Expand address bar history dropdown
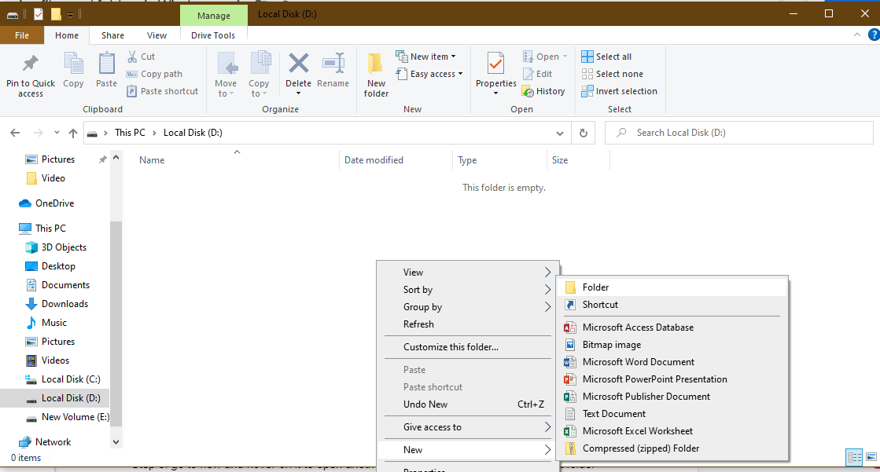Image resolution: width=880 pixels, height=472 pixels. point(560,133)
